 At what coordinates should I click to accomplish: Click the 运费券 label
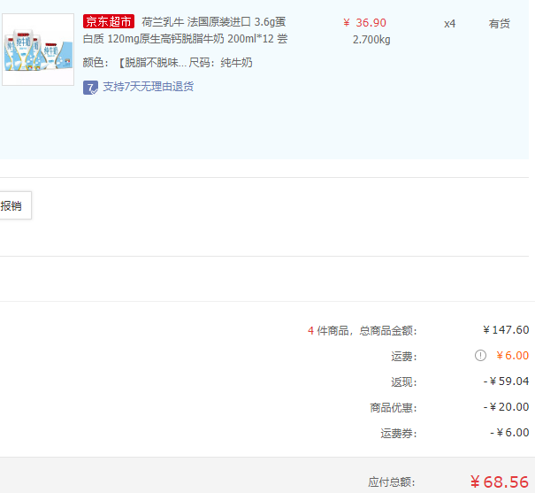pos(399,434)
